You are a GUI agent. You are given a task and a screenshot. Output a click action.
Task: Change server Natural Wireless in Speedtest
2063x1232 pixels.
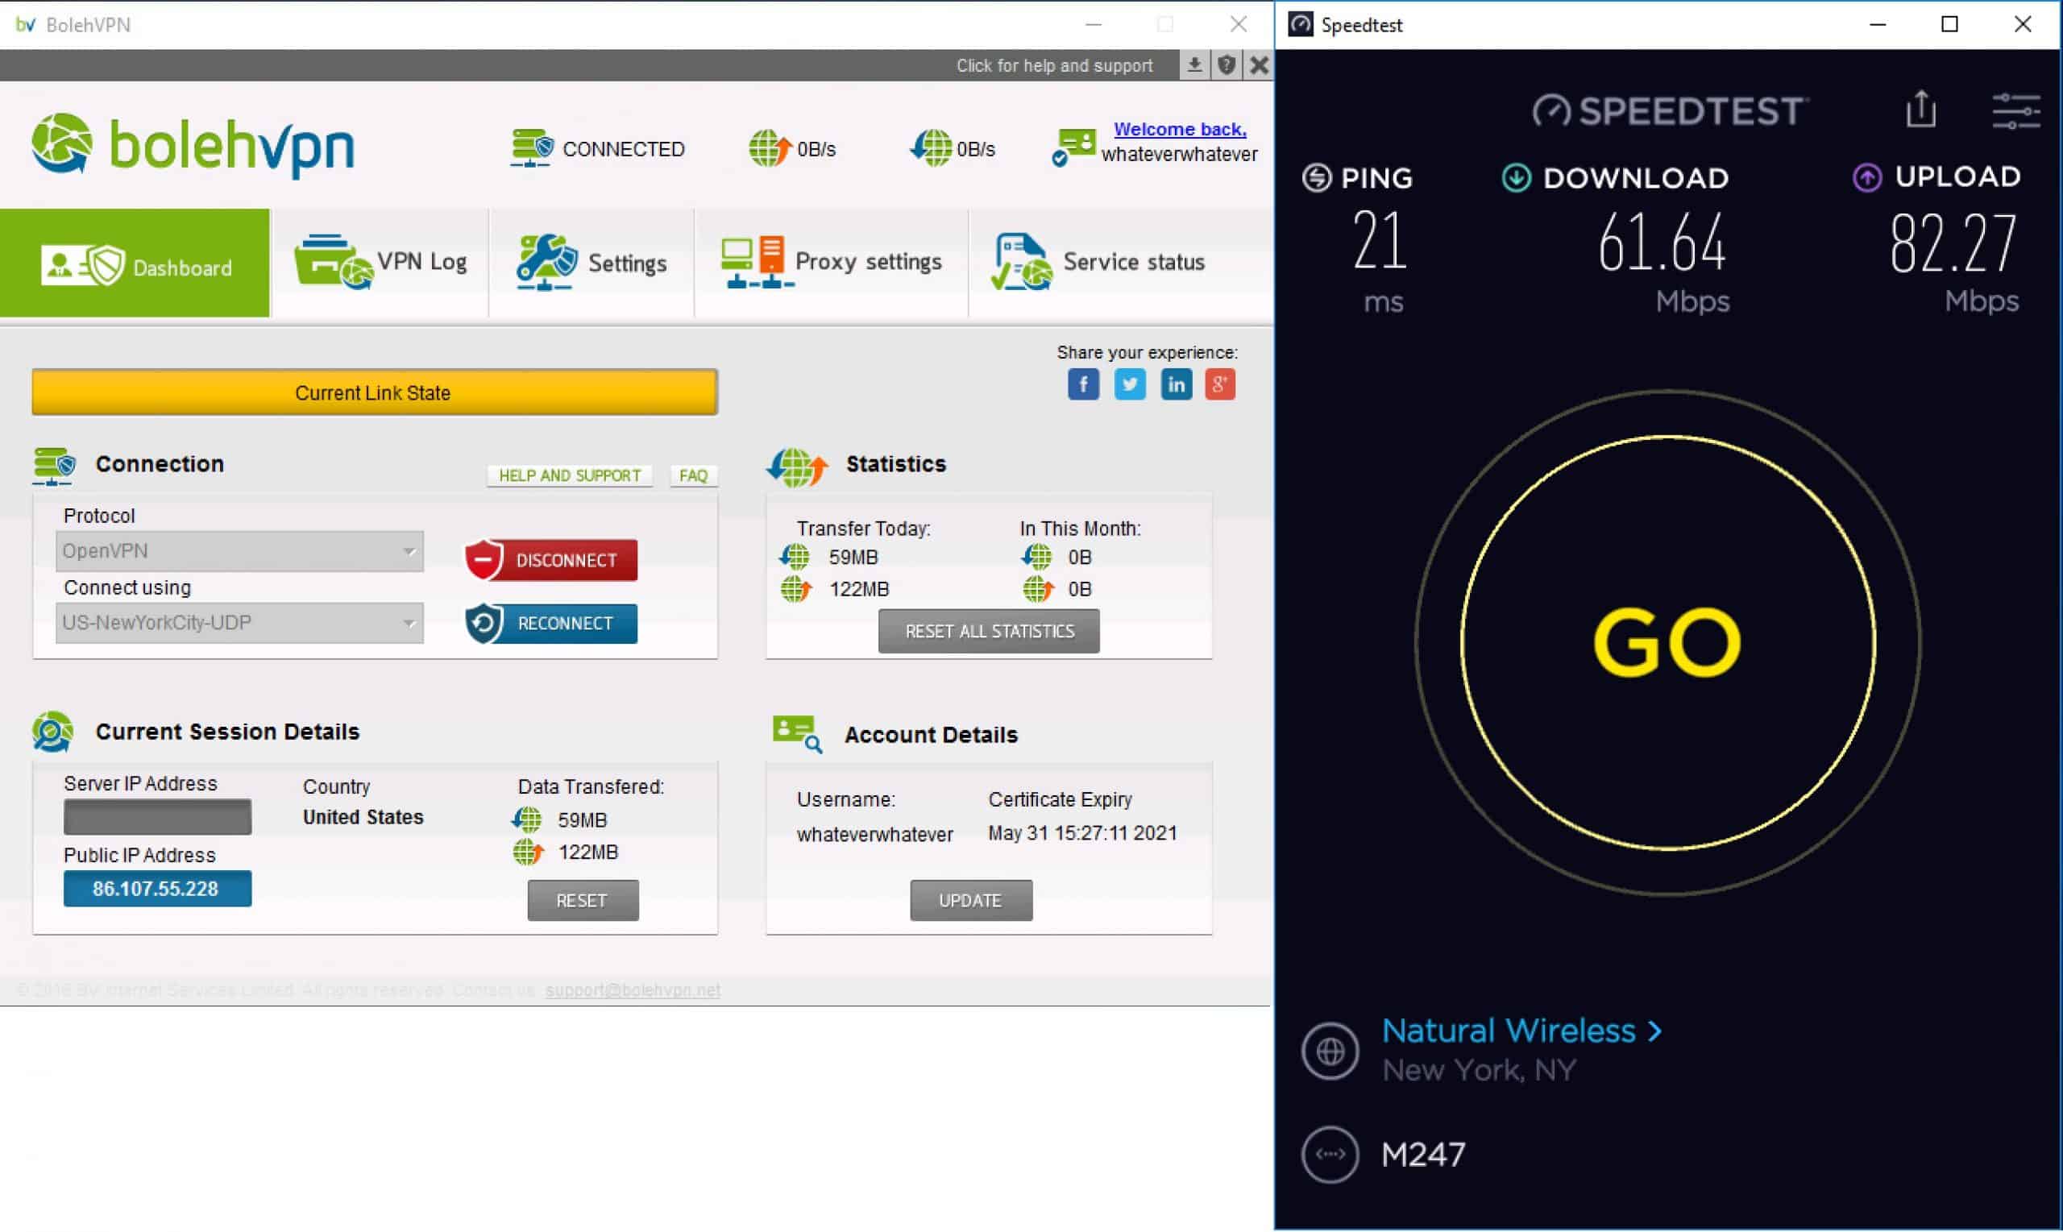1521,1031
